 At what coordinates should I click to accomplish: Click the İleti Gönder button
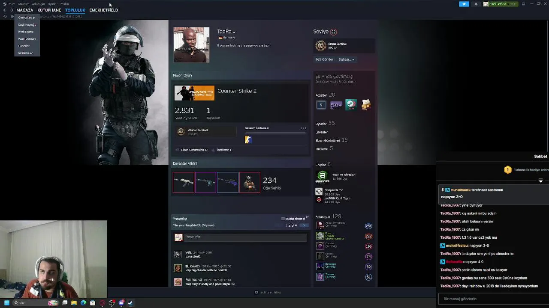(324, 59)
